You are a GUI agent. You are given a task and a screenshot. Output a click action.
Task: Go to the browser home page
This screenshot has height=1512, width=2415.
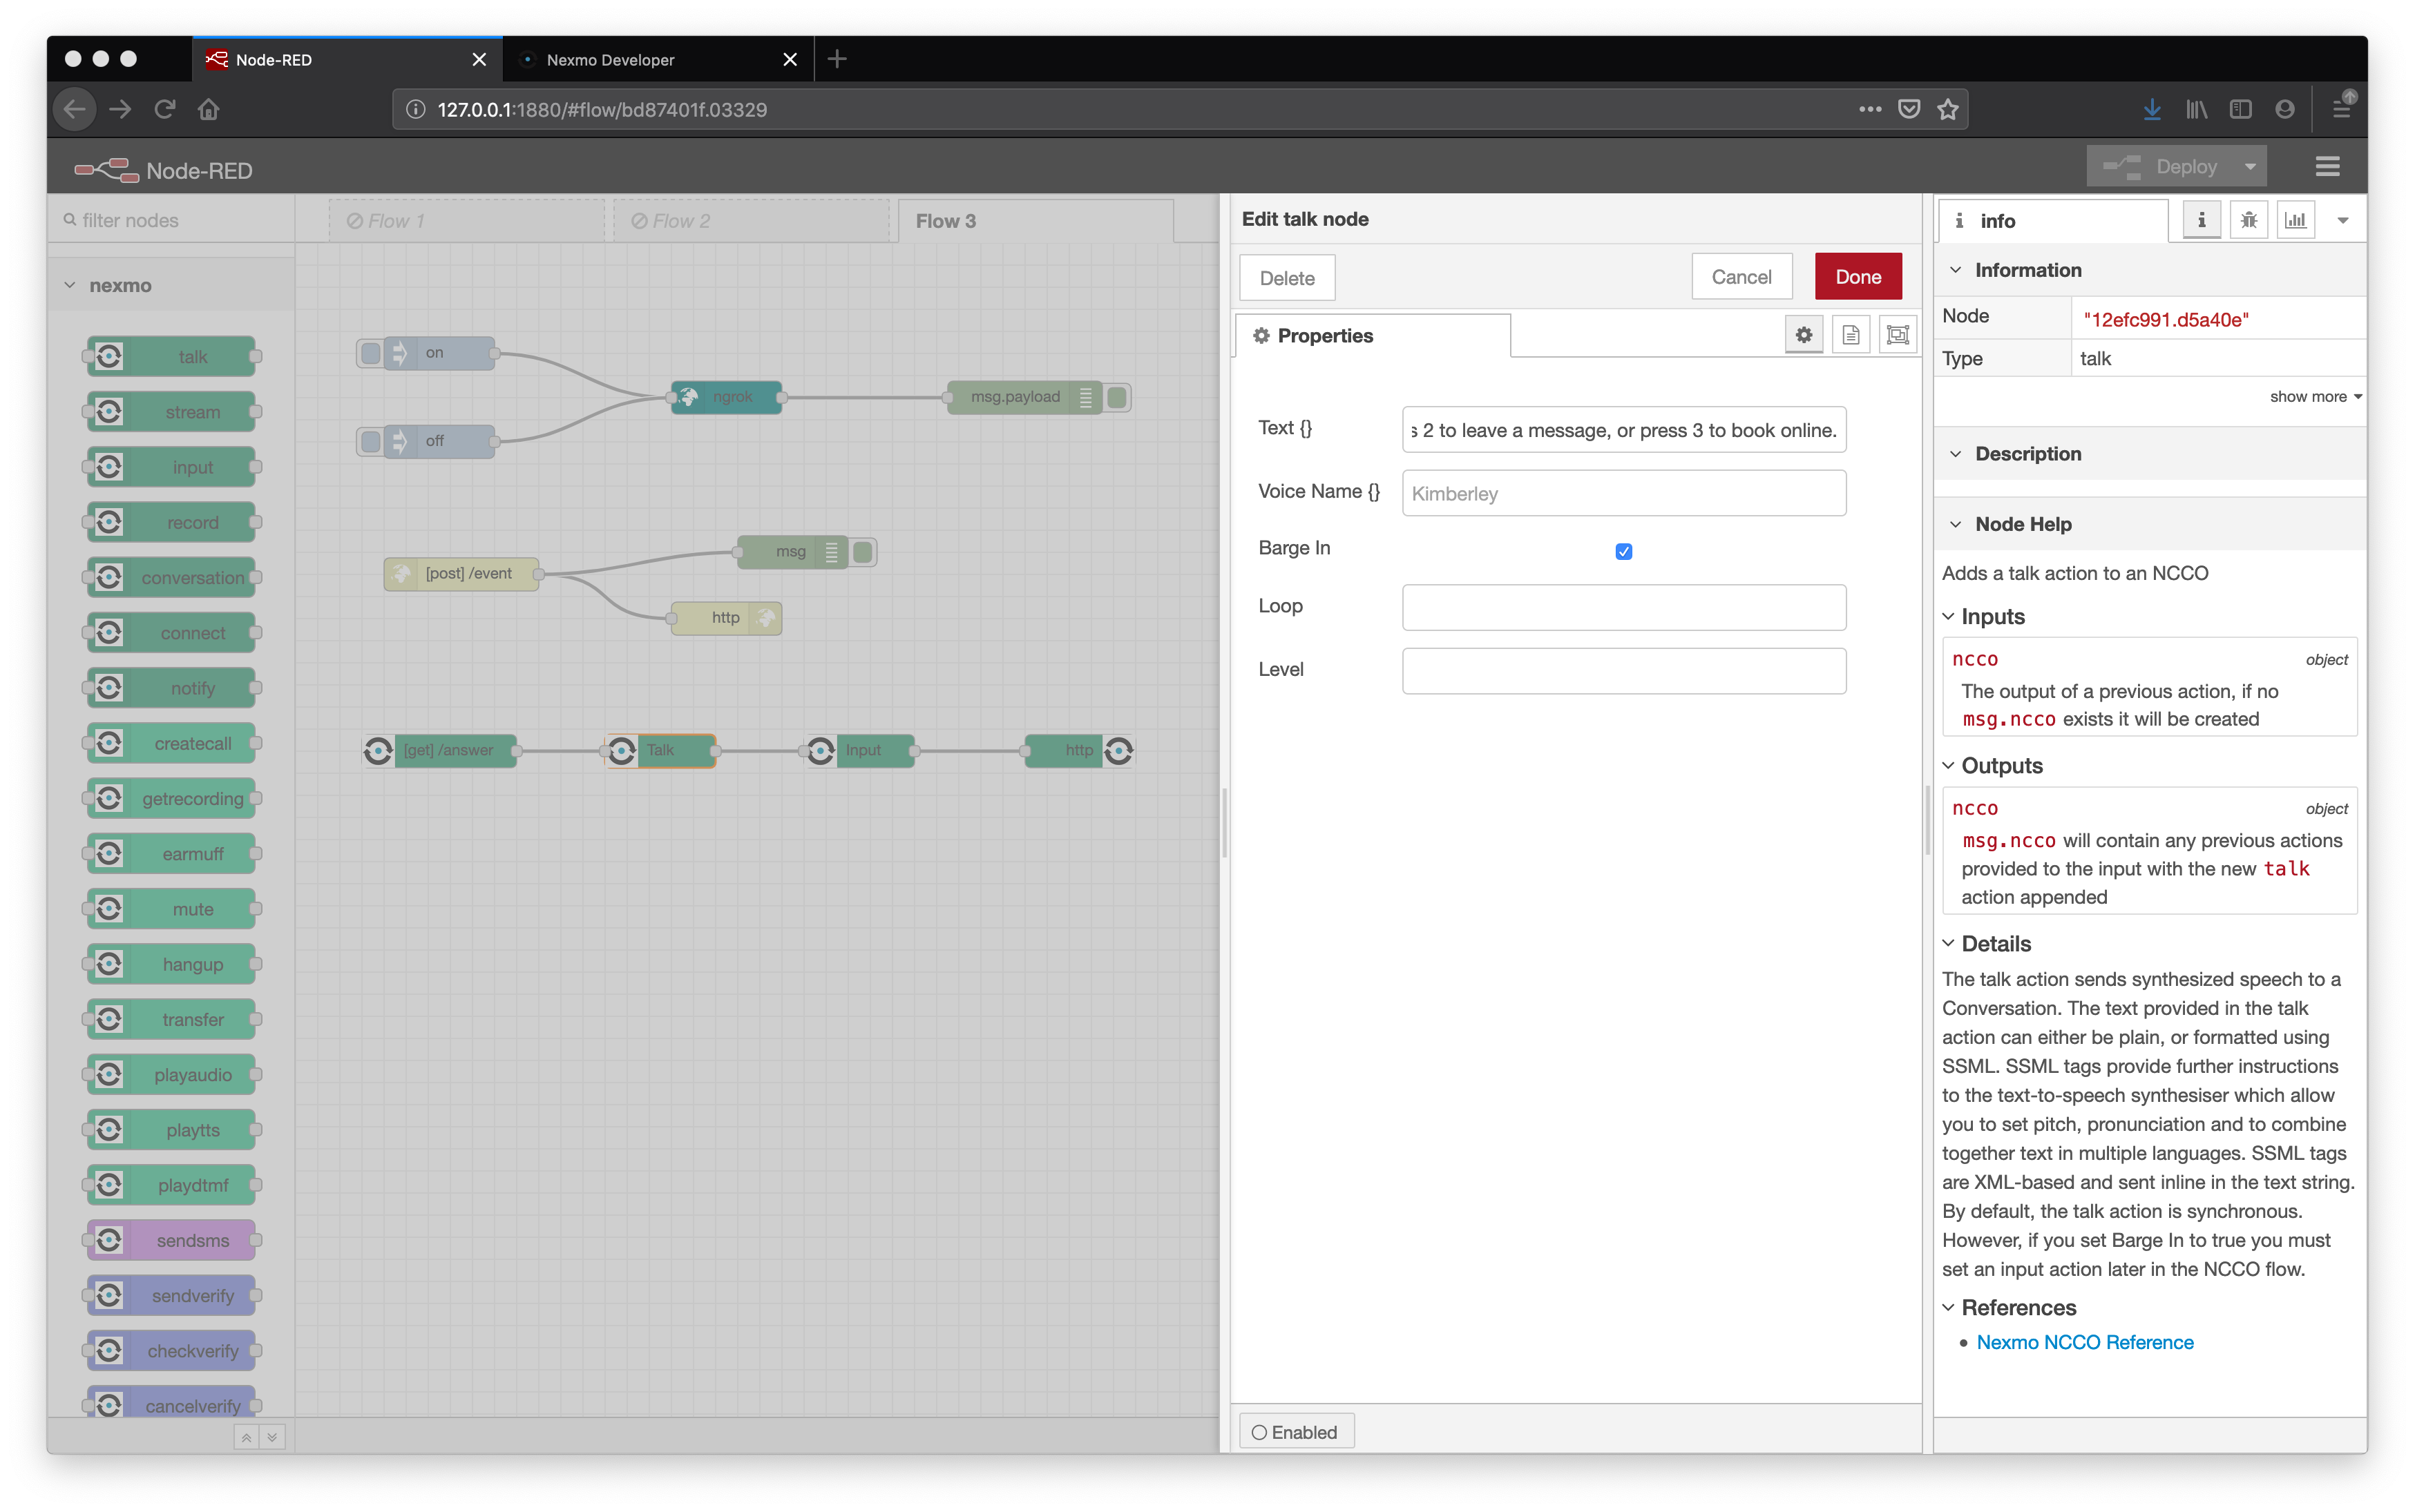click(208, 110)
